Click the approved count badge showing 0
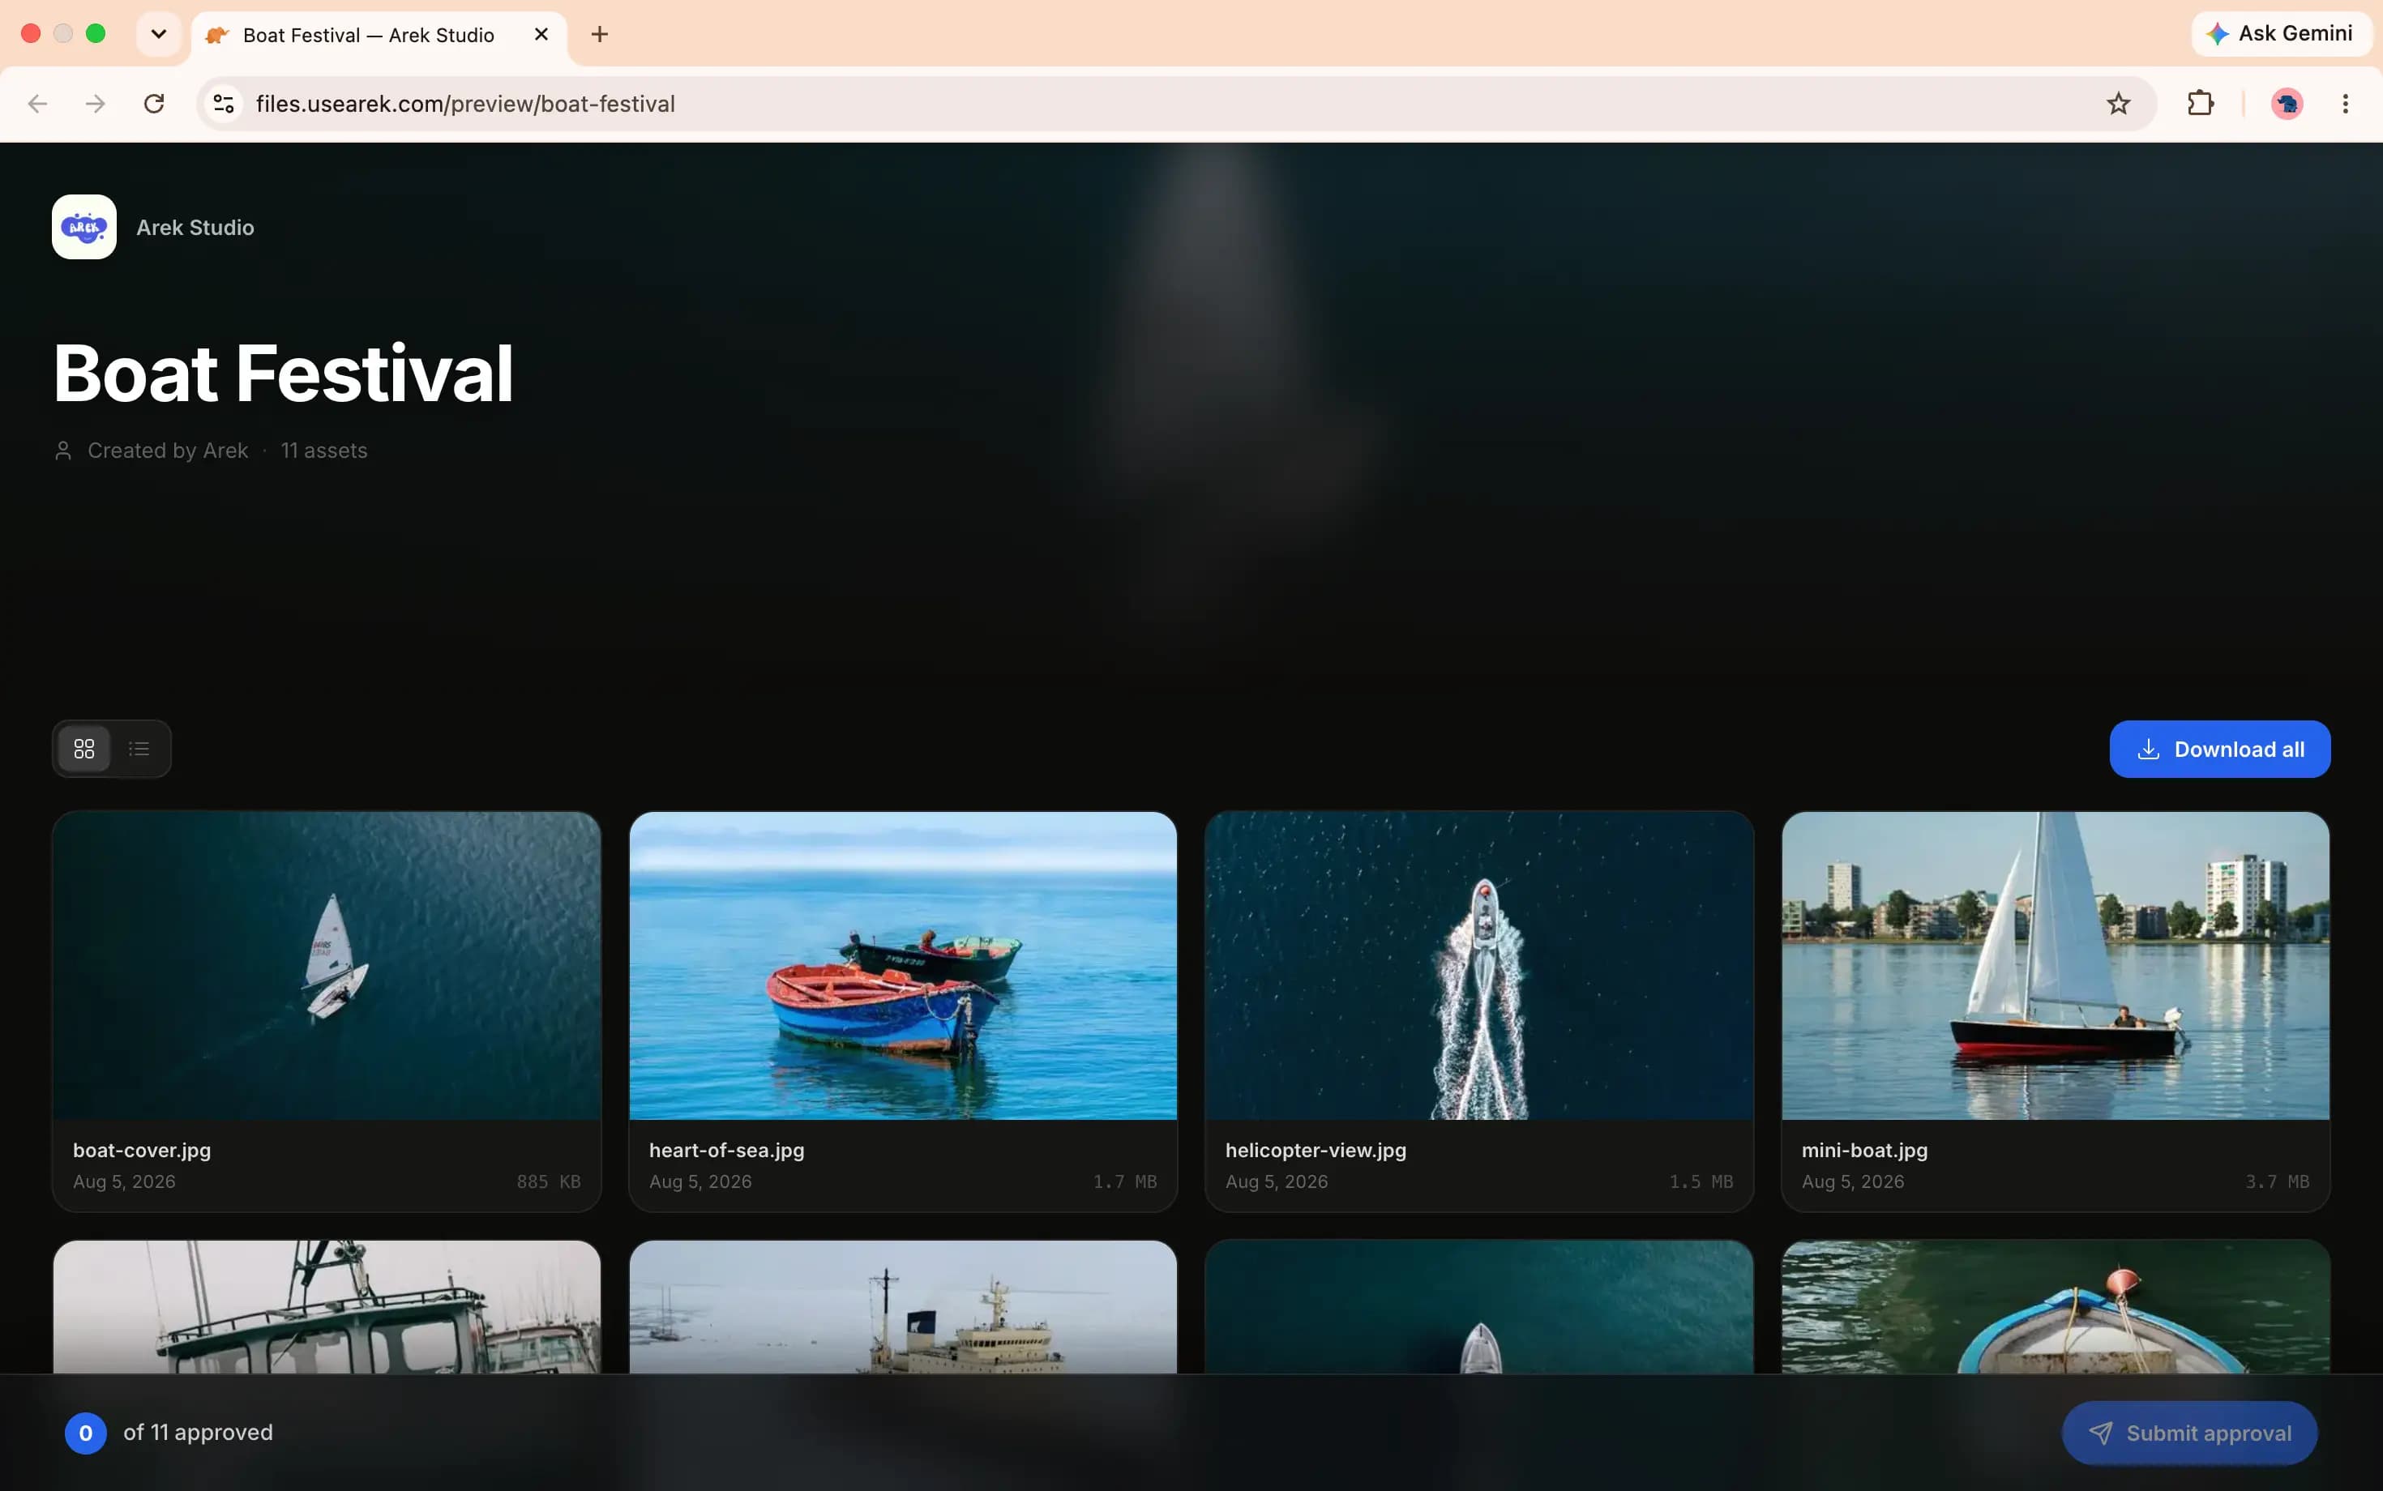 [86, 1433]
